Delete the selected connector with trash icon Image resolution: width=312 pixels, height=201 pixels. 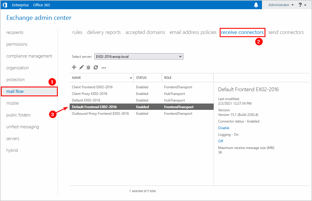(88, 68)
